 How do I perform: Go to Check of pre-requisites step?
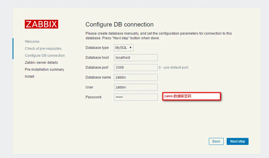[x=43, y=49]
